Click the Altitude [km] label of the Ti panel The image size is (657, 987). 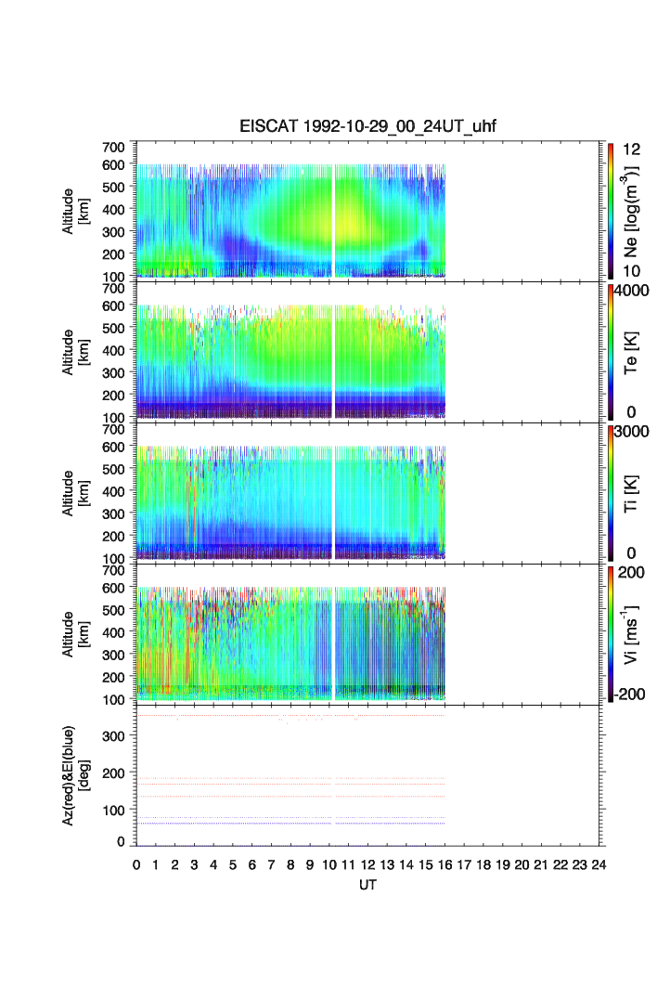75,494
